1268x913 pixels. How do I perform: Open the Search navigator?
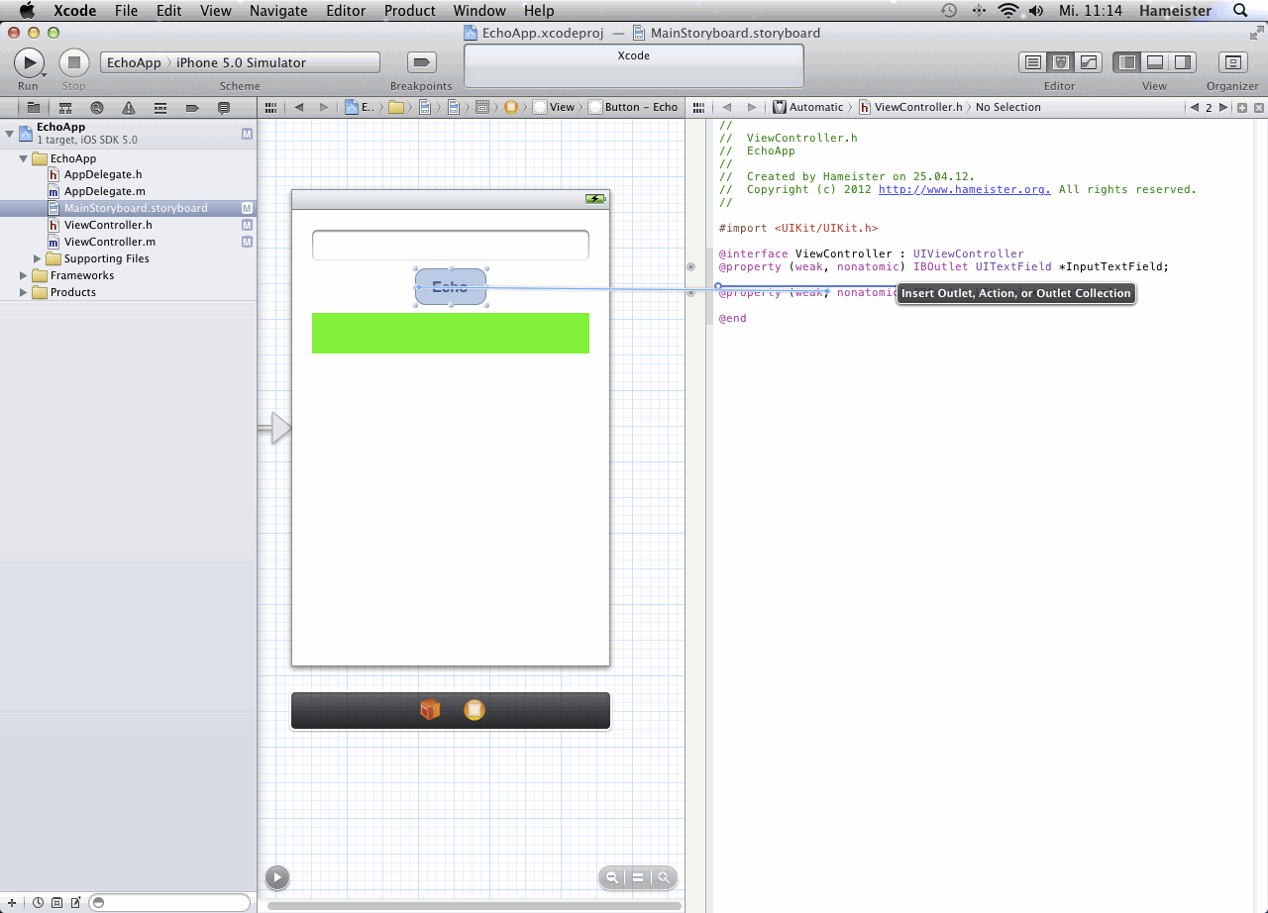[97, 108]
